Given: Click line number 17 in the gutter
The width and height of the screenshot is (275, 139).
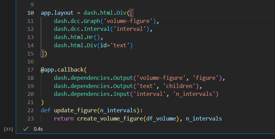Looking at the screenshot, I should [x=30, y=70].
